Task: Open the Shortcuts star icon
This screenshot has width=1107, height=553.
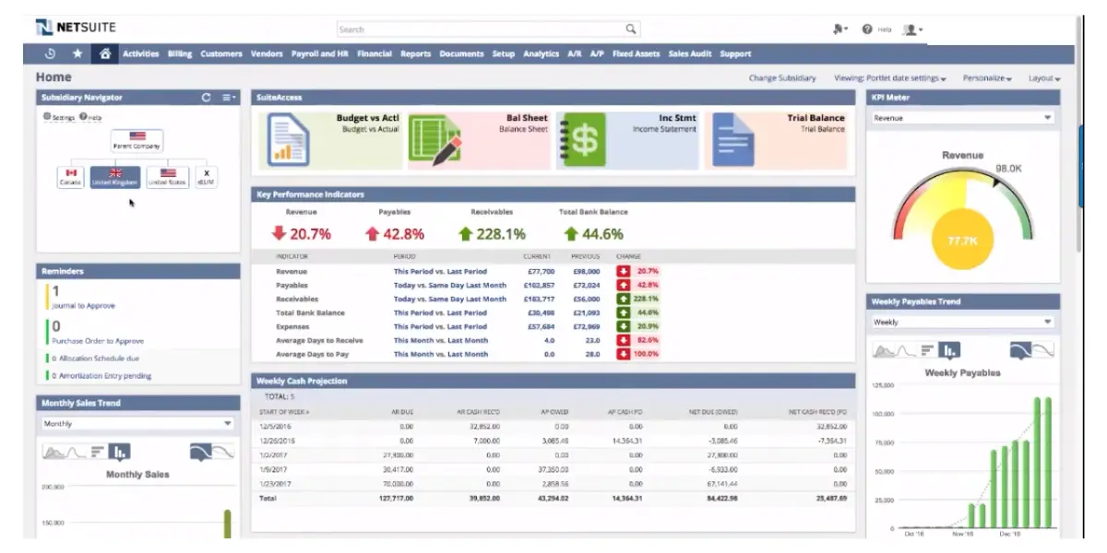Action: pyautogui.click(x=77, y=53)
